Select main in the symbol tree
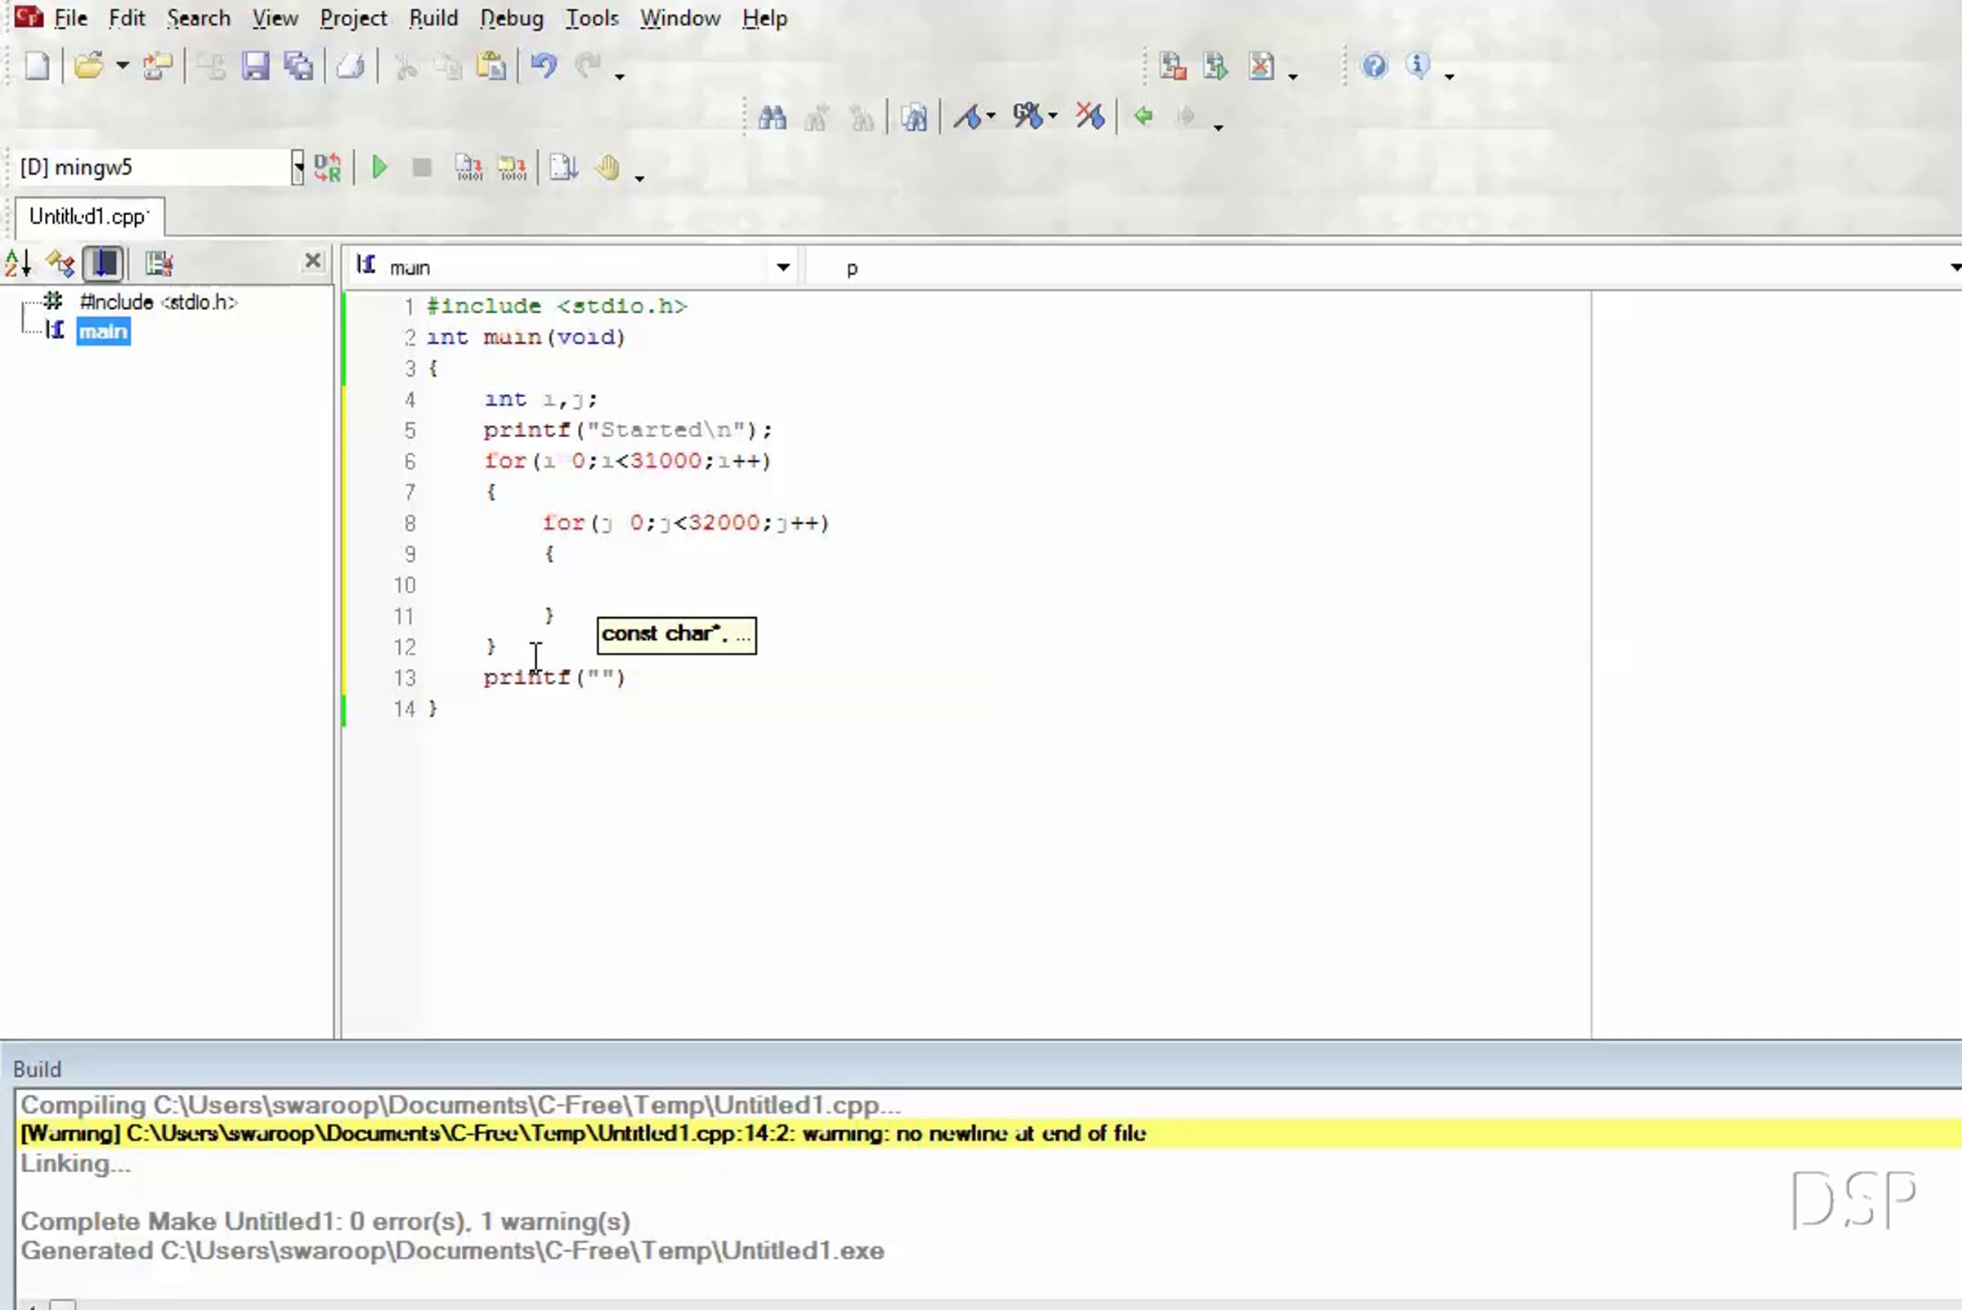The height and width of the screenshot is (1310, 1962). 103,332
